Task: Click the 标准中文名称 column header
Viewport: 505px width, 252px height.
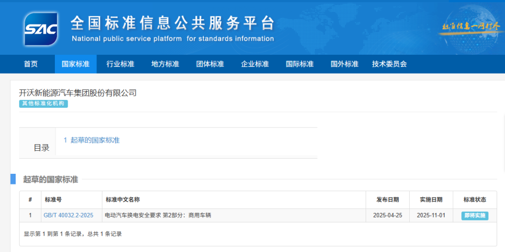Action: (x=234, y=199)
